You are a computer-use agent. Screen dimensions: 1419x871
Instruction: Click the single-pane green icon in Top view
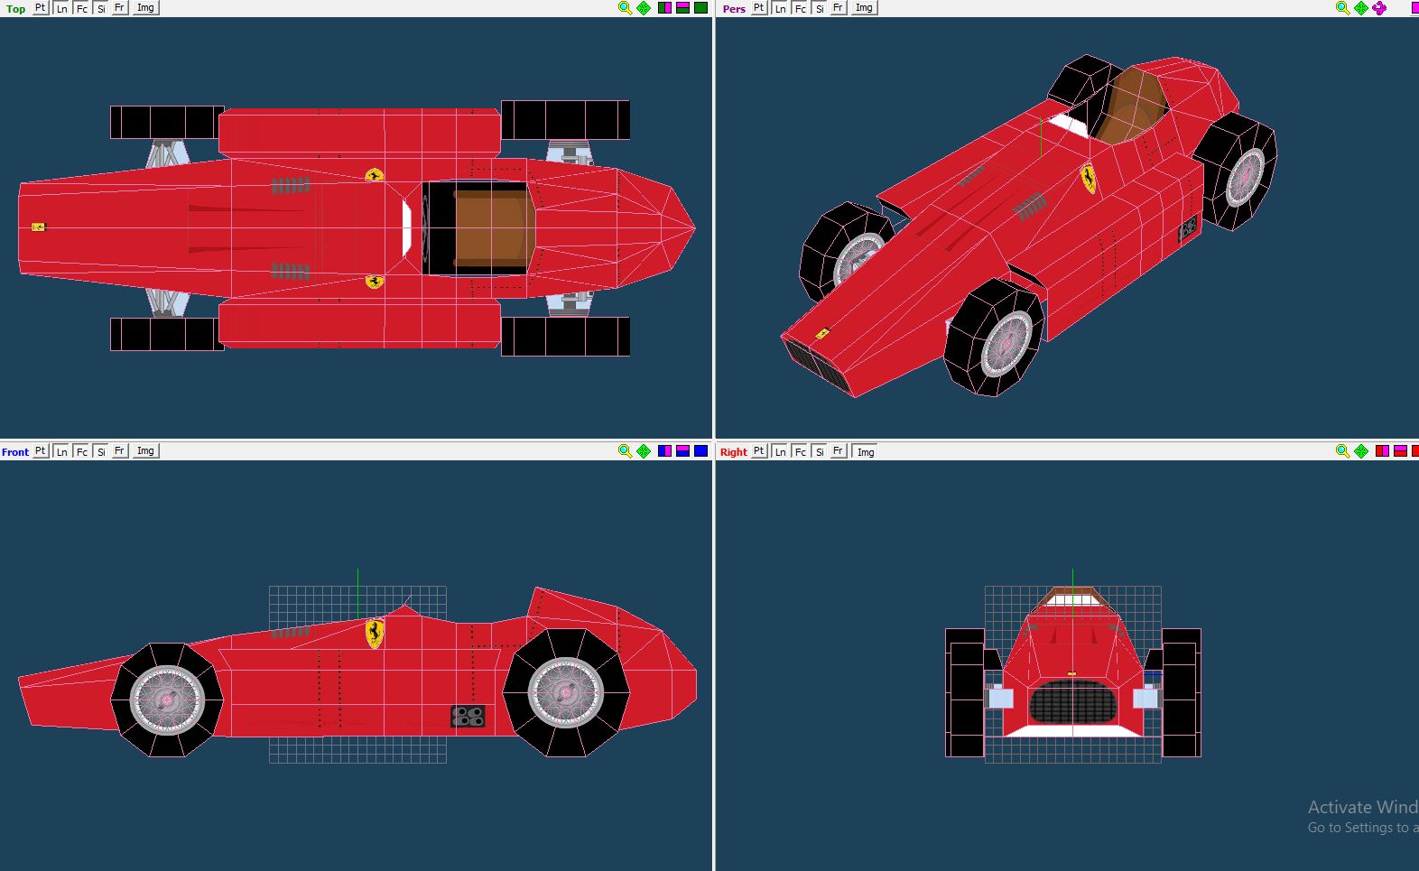(701, 8)
